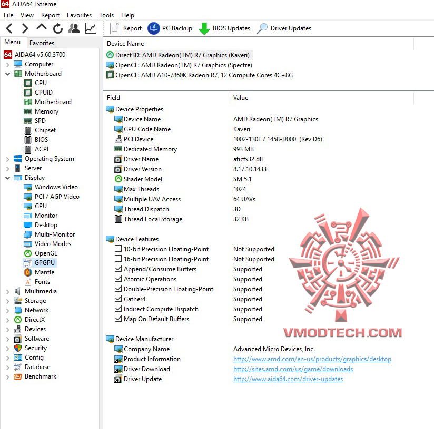Switch to the Favorites tab in sidebar
The image size is (434, 429).
point(42,43)
